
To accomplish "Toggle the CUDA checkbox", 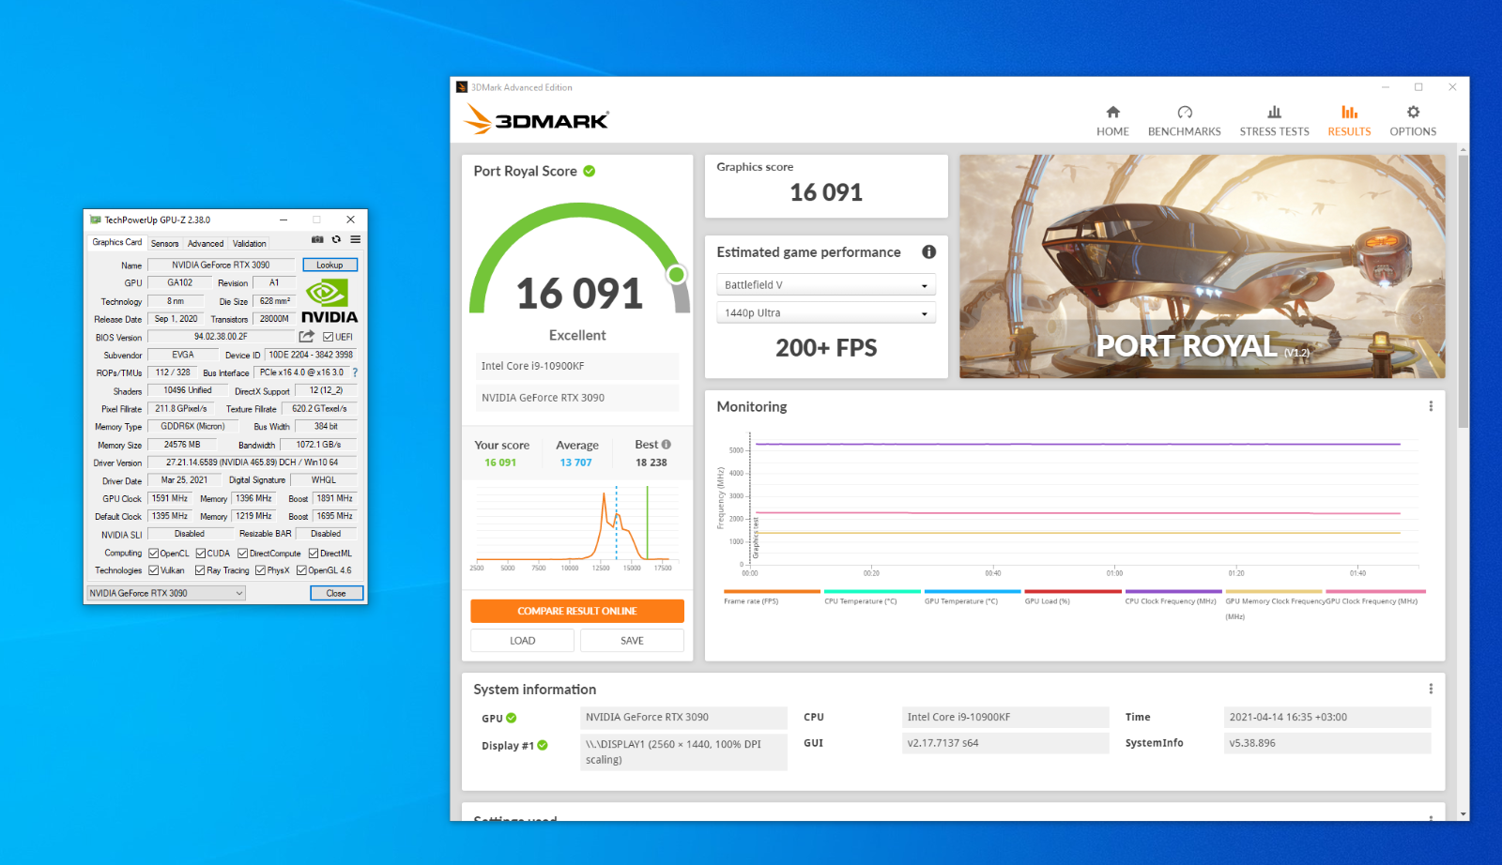I will 201,554.
